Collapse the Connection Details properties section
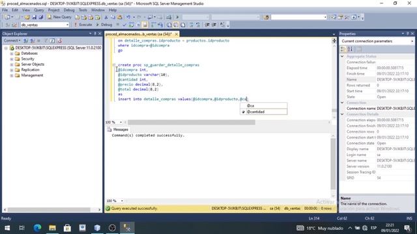The height and width of the screenshot is (234, 417). [x=342, y=114]
